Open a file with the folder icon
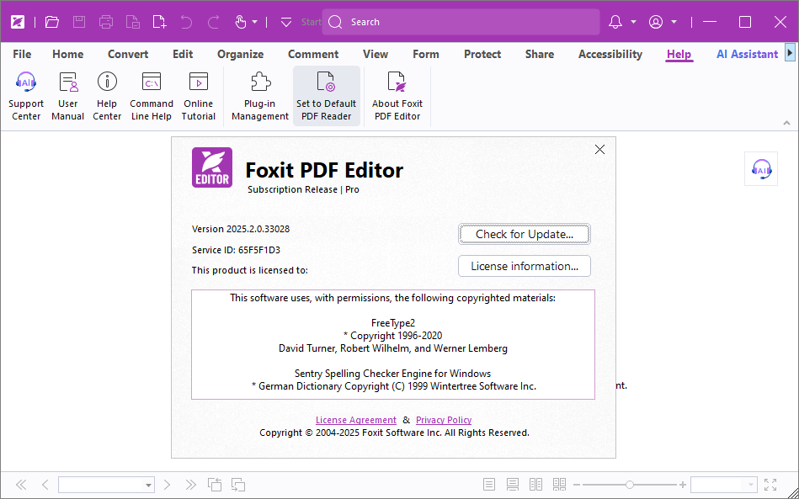799x499 pixels. [x=52, y=22]
